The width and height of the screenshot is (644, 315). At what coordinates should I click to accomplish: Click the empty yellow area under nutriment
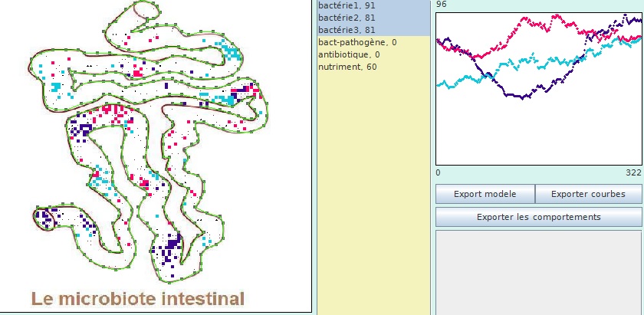(x=373, y=192)
